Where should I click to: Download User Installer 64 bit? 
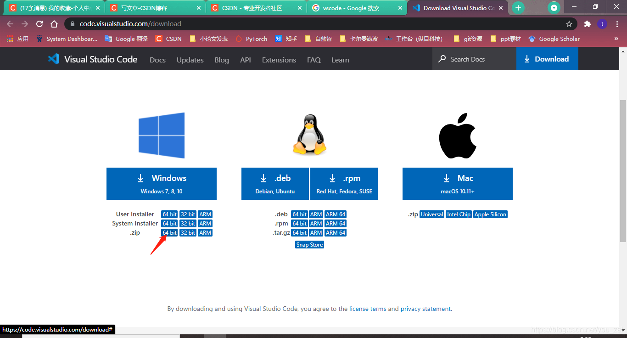[169, 214]
